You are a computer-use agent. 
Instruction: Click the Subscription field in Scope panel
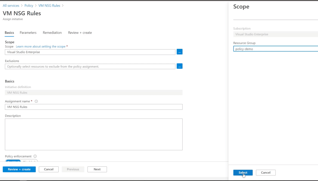275,34
